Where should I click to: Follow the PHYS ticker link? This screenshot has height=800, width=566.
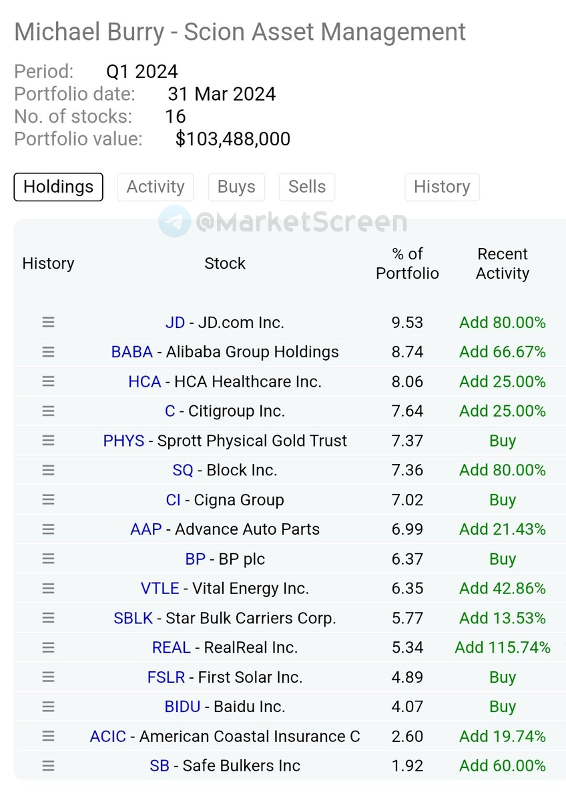[x=123, y=441]
